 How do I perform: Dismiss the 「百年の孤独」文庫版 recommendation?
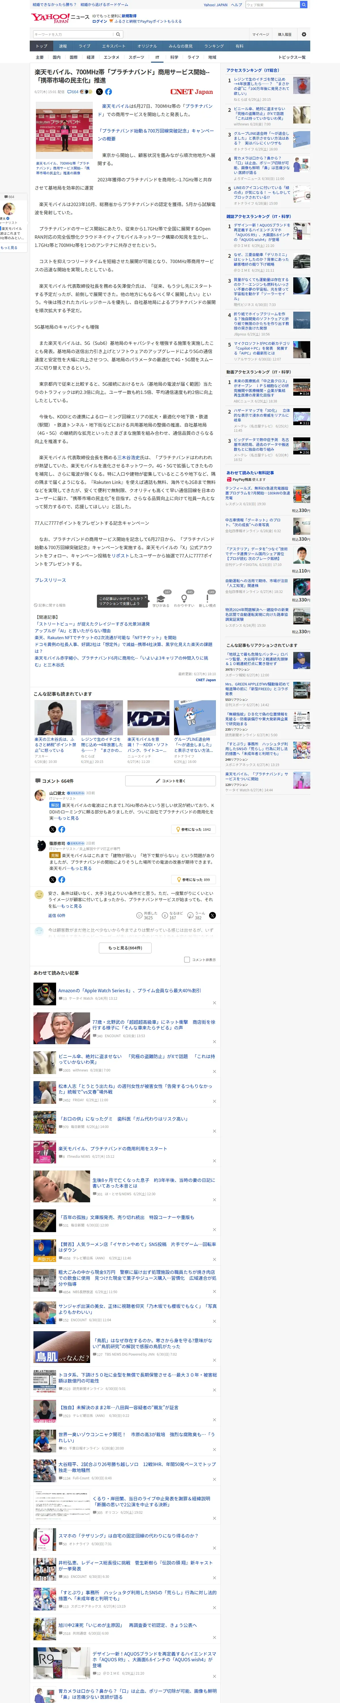pos(214,1230)
